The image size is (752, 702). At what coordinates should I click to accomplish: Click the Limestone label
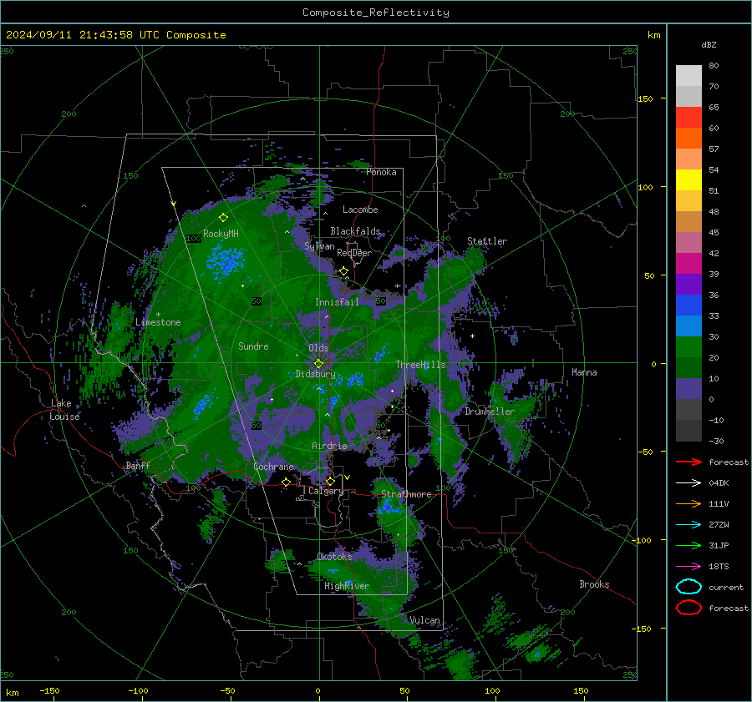click(158, 322)
